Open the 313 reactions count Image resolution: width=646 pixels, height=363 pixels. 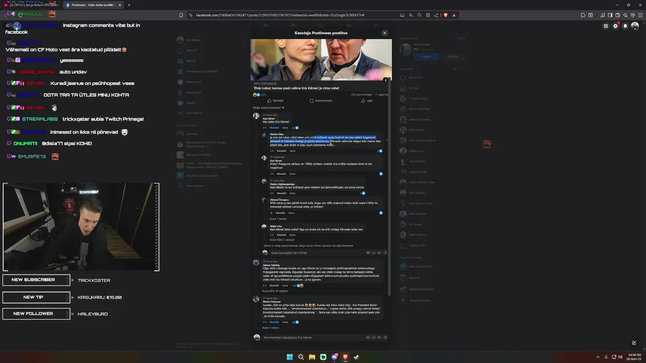(259, 95)
